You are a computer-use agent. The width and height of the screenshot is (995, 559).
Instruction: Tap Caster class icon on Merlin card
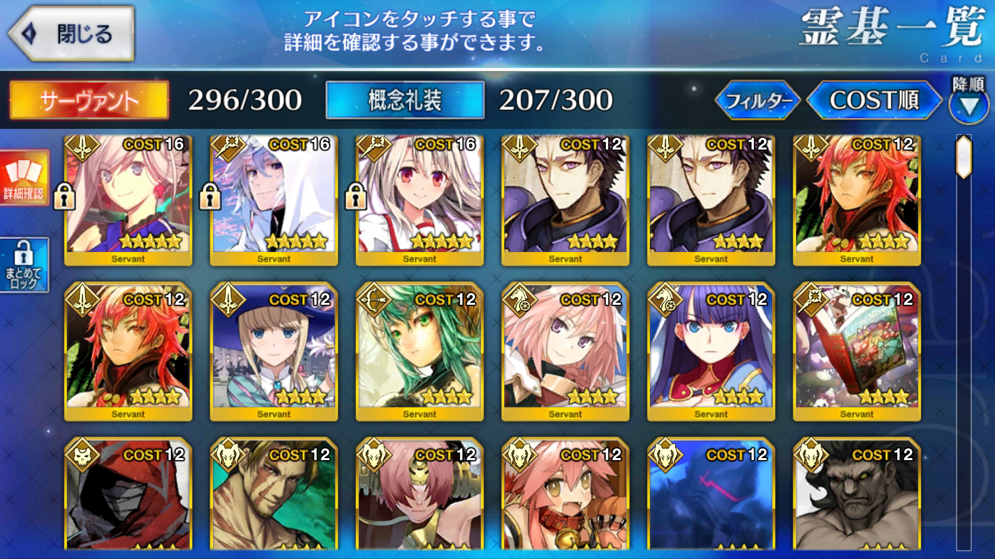click(x=228, y=148)
